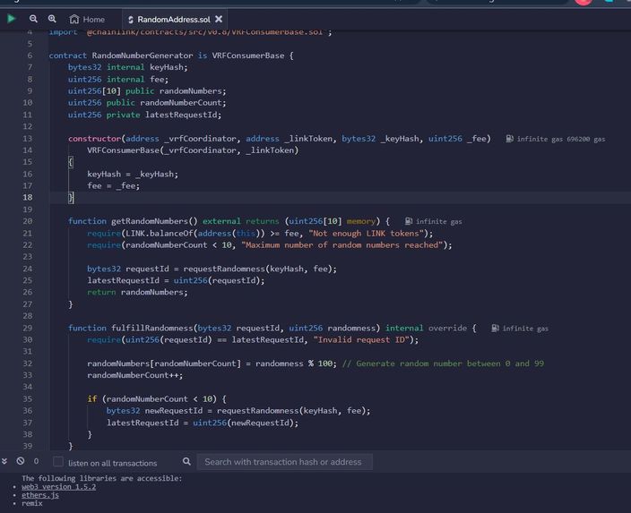Focus the transaction hash search field
The image size is (631, 513).
[x=284, y=462]
